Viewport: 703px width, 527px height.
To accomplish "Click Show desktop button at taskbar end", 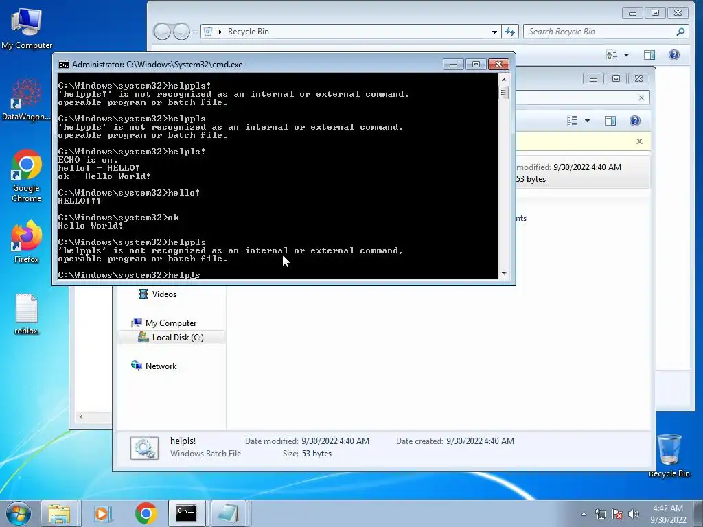I will (x=700, y=513).
